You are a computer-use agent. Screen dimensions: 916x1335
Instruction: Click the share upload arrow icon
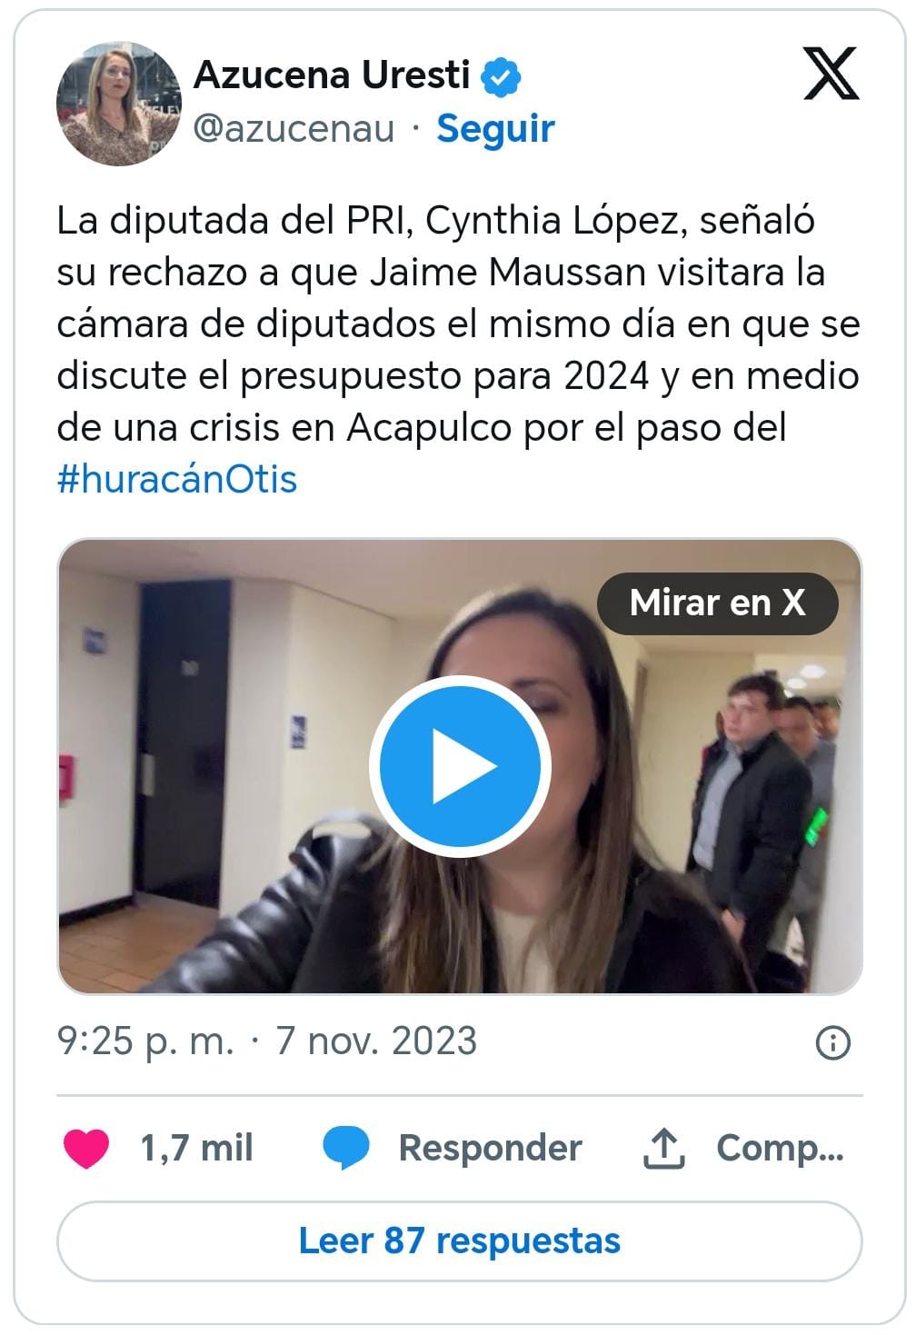pyautogui.click(x=663, y=1148)
